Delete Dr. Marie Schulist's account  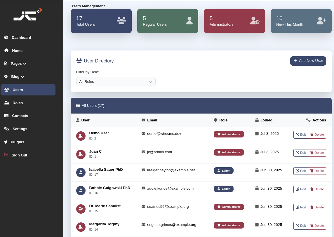point(317,208)
